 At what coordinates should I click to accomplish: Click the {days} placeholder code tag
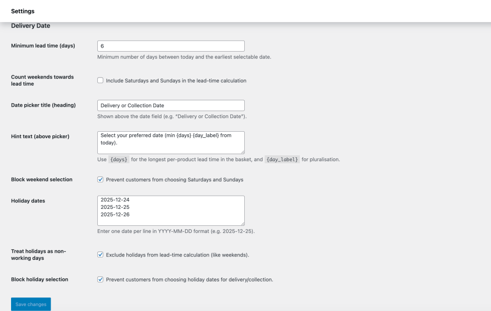(x=119, y=160)
